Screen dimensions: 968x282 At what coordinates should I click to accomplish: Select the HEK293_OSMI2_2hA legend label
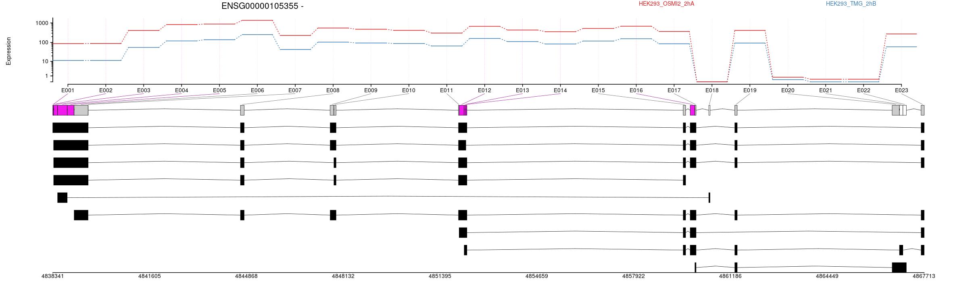pyautogui.click(x=666, y=4)
